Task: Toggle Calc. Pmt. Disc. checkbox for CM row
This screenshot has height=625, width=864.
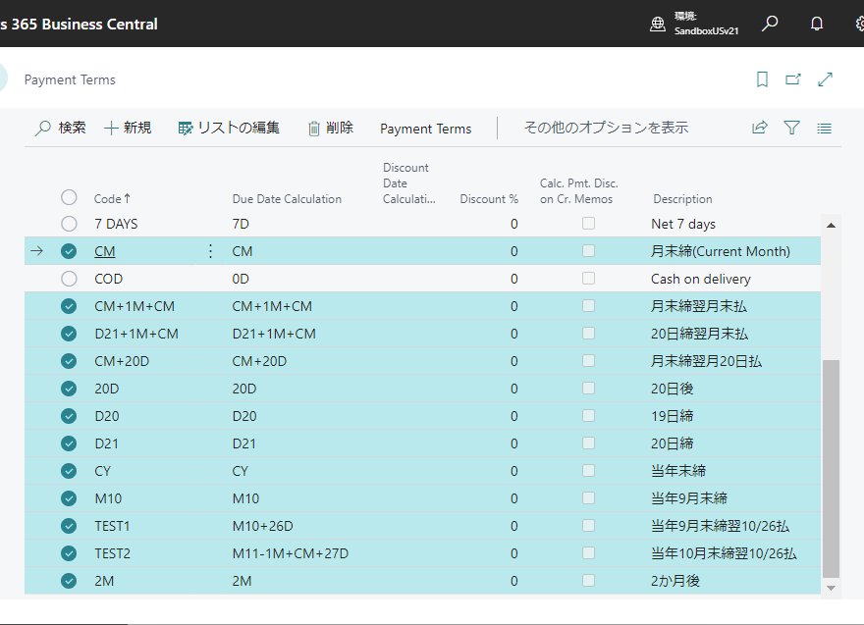Action: [x=588, y=250]
